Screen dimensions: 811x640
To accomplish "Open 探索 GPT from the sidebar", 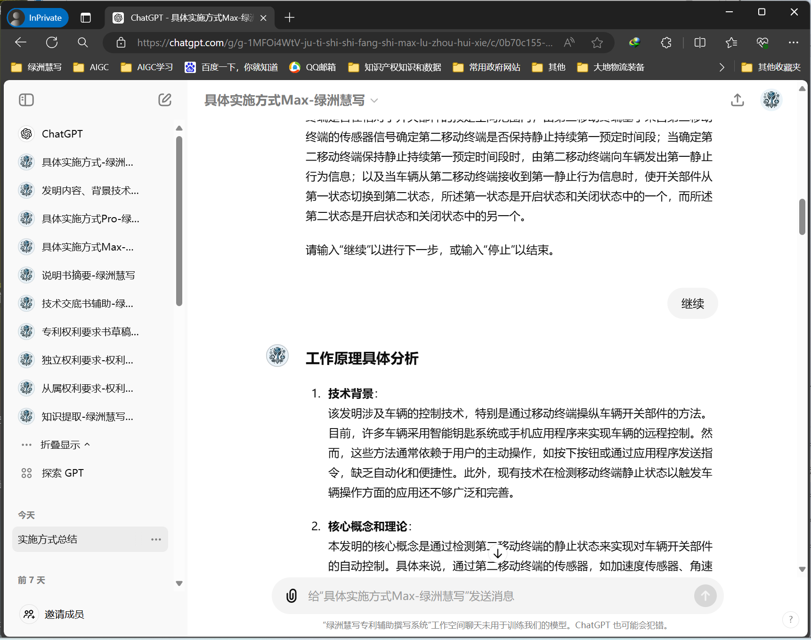I will tap(63, 473).
